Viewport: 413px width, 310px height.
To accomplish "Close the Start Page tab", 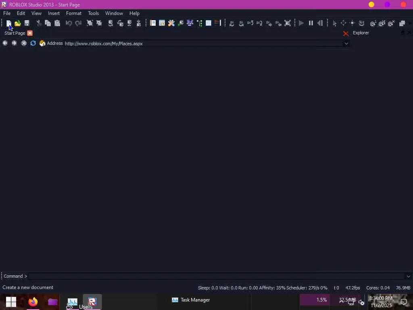I will pyautogui.click(x=30, y=33).
